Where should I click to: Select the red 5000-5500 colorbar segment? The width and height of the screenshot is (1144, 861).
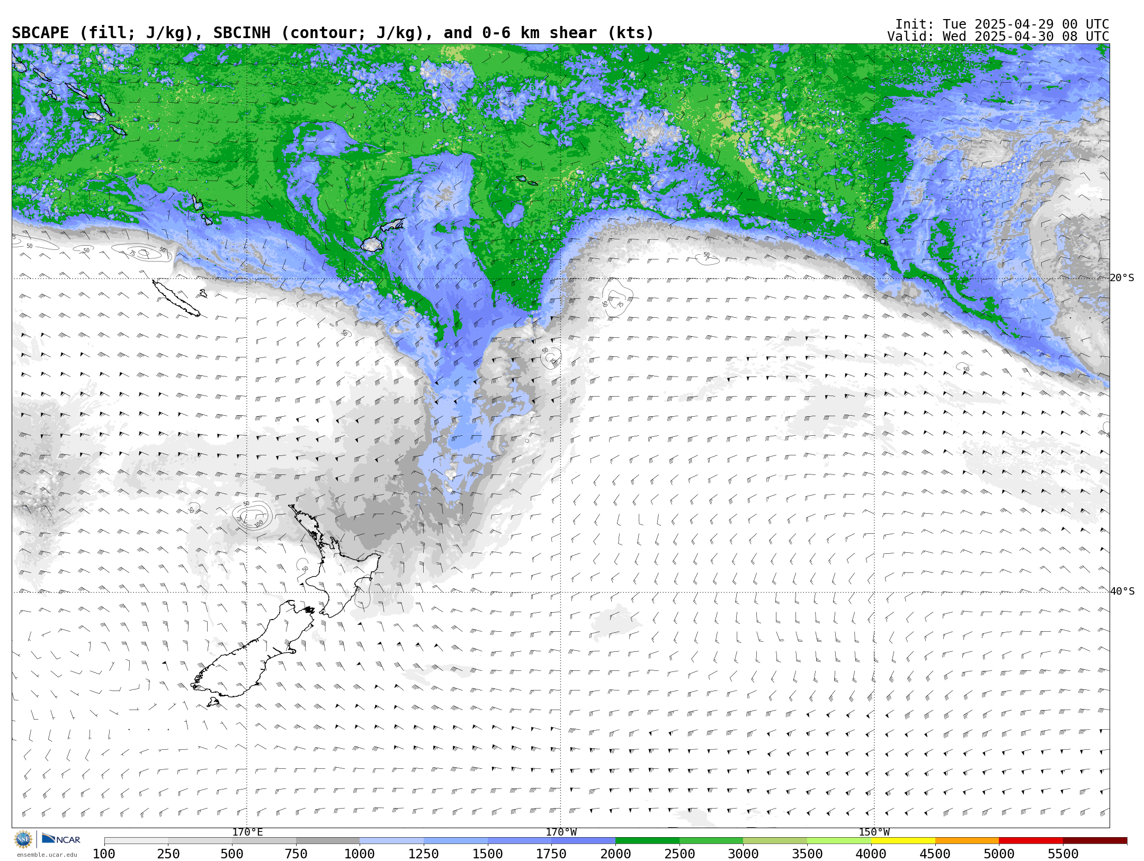[x=1031, y=841]
